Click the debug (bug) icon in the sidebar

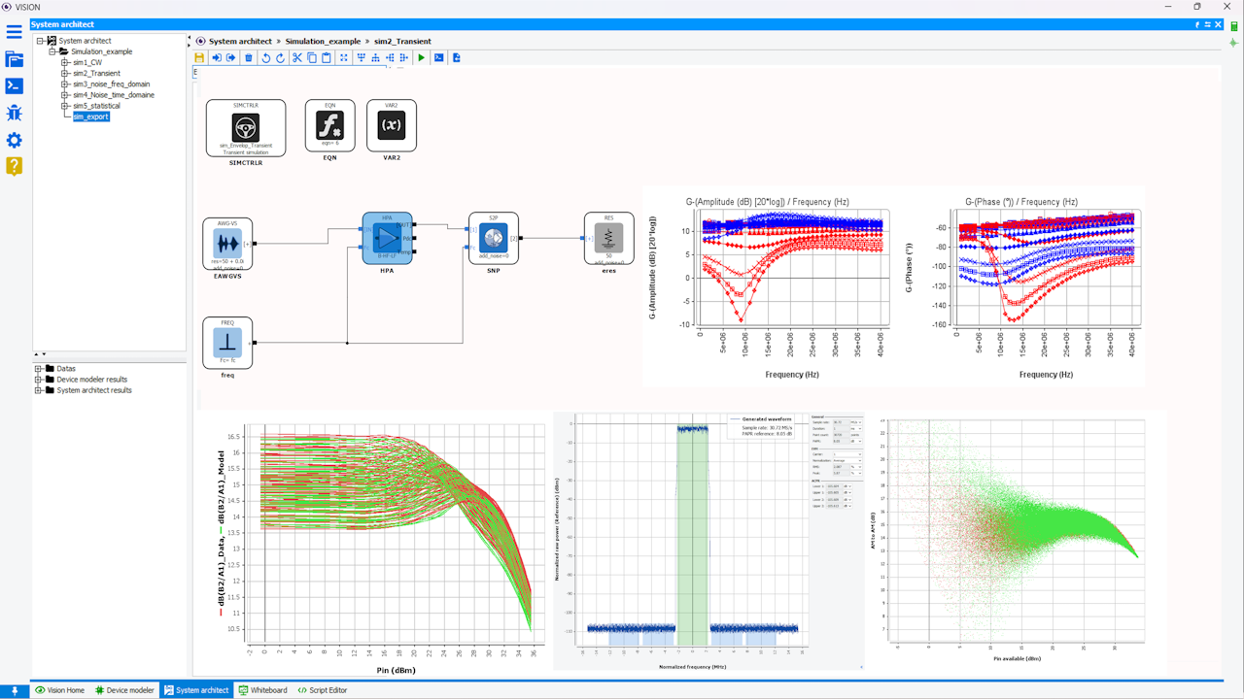point(14,113)
